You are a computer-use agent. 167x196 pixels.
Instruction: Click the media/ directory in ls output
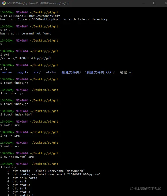pyautogui.click(x=7, y=72)
